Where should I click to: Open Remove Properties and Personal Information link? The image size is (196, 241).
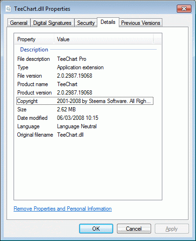point(63,209)
